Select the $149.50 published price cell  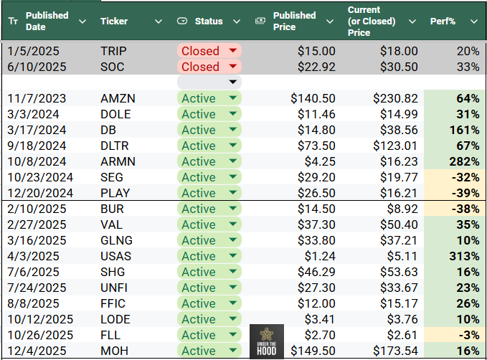click(x=312, y=351)
